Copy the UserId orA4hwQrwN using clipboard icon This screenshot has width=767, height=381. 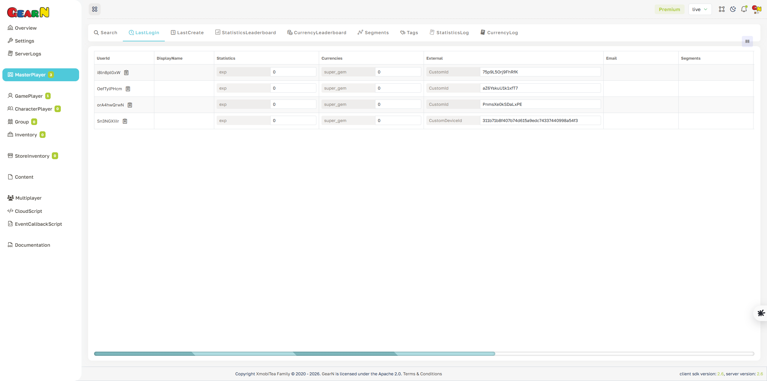130,105
